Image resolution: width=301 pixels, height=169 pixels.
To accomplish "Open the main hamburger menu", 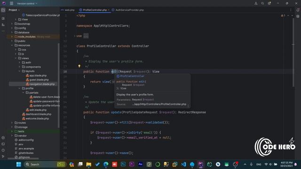I will [11, 3].
